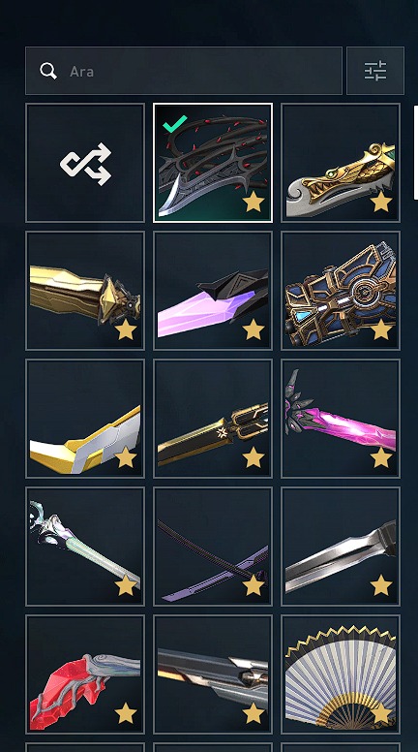
Task: Pick the purple crystal dagger skin
Action: tap(213, 291)
